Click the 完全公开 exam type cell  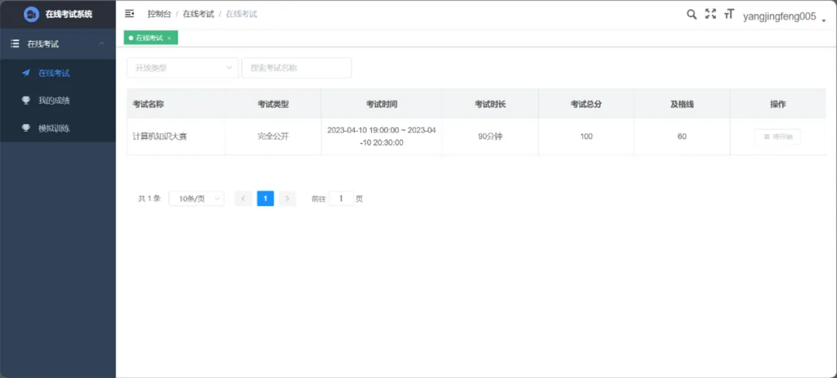pyautogui.click(x=273, y=136)
